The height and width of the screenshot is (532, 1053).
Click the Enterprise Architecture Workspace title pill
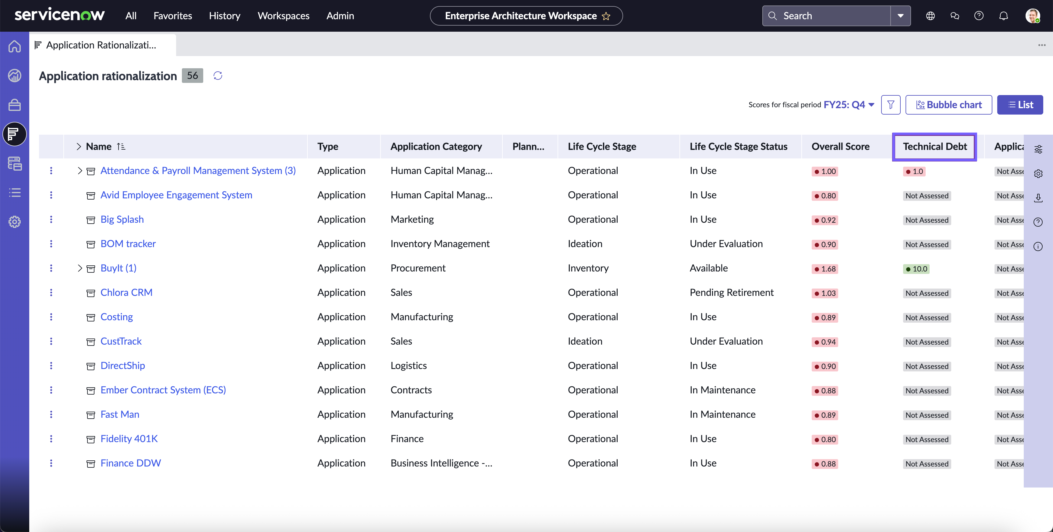pyautogui.click(x=526, y=16)
